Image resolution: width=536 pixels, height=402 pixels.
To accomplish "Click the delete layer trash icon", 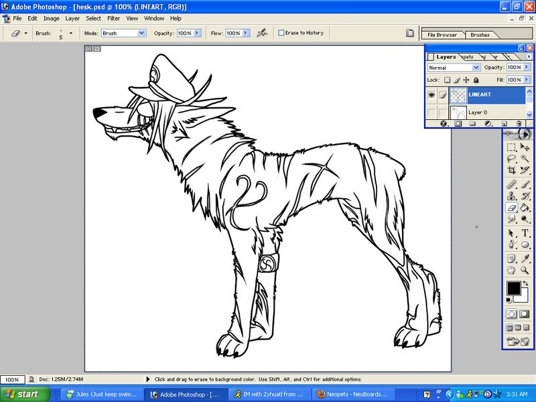I will (517, 123).
